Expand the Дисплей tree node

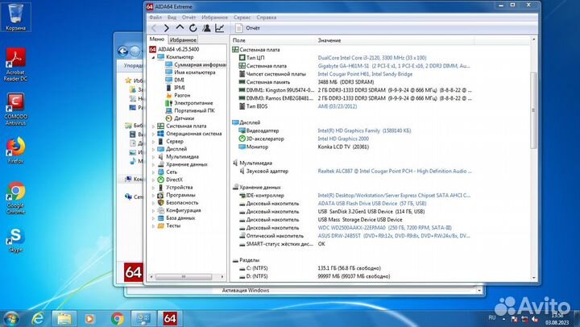(153, 149)
